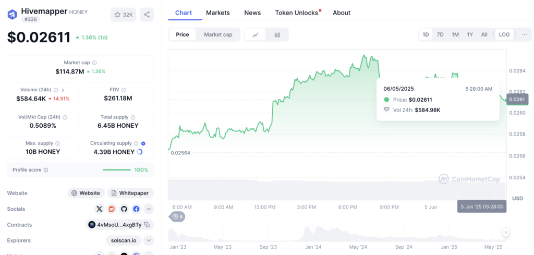The image size is (534, 255).
Task: Click the 6.45B HONEY total supply value
Action: 118,126
